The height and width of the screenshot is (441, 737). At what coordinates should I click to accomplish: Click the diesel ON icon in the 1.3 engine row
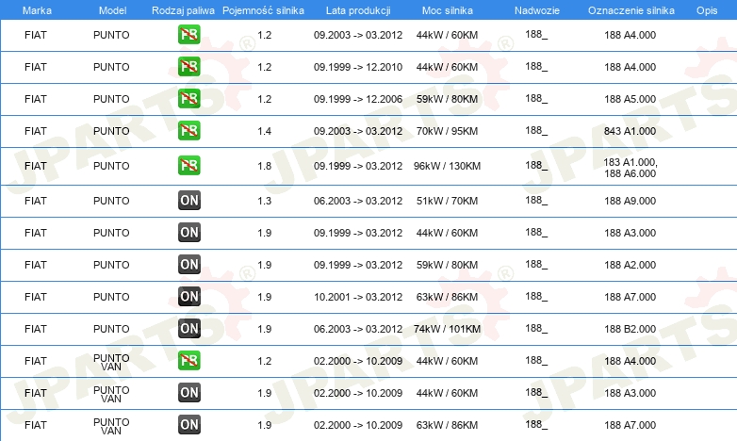coord(188,201)
